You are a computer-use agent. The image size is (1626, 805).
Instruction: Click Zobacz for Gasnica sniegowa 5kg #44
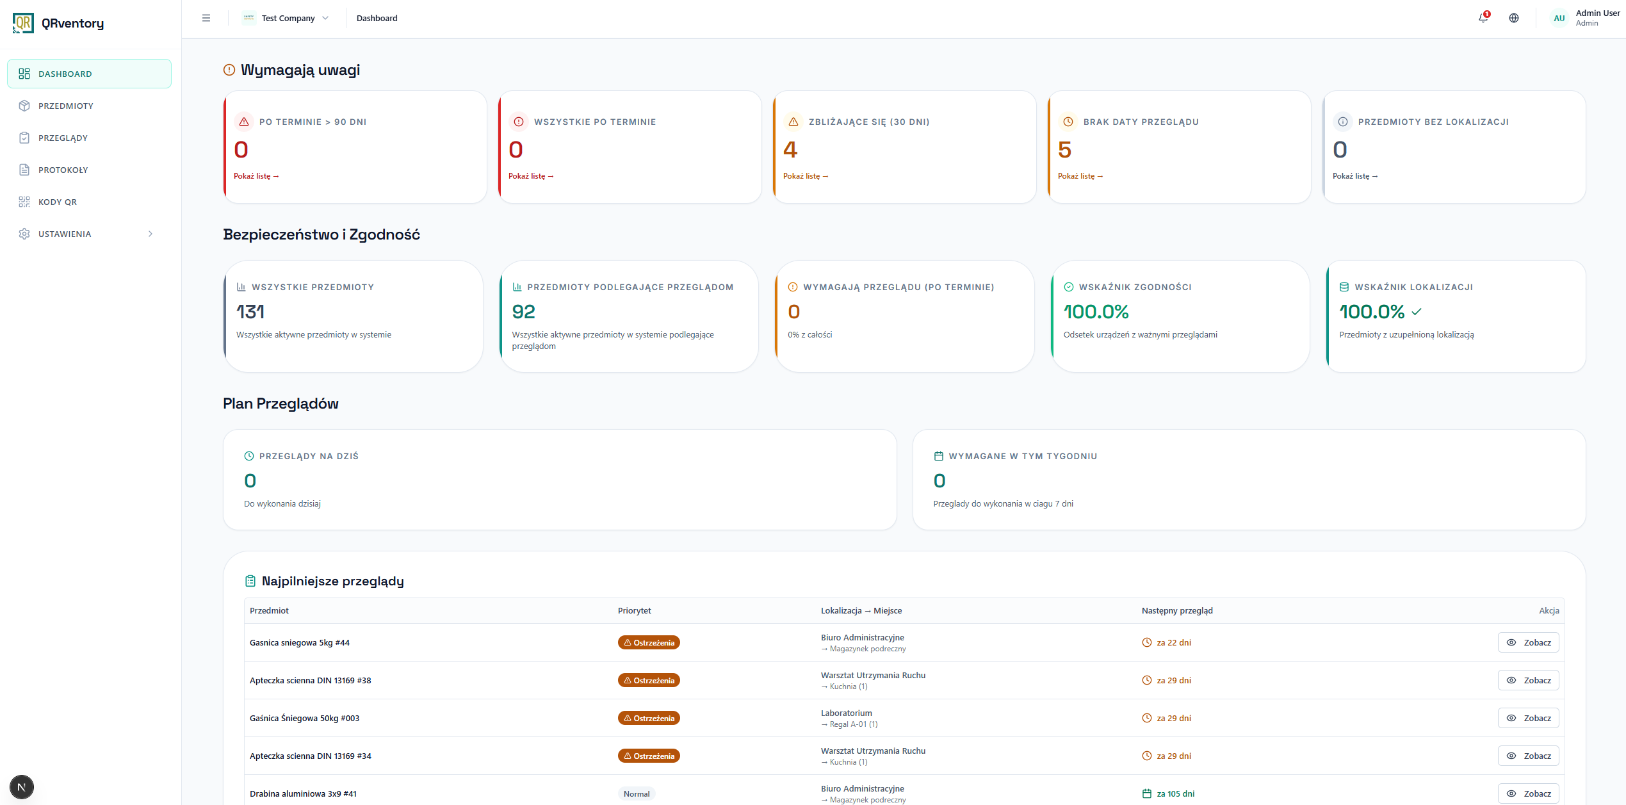click(1528, 642)
